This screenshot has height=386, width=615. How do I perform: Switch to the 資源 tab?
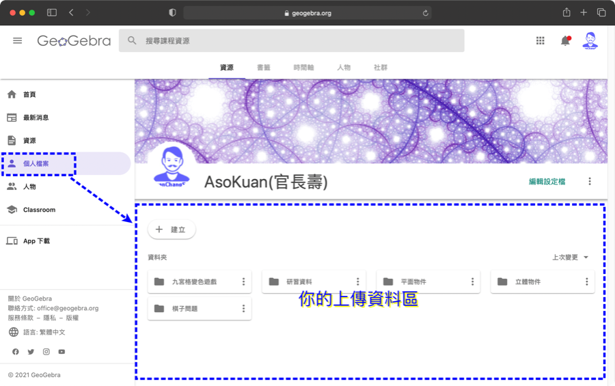pos(227,68)
